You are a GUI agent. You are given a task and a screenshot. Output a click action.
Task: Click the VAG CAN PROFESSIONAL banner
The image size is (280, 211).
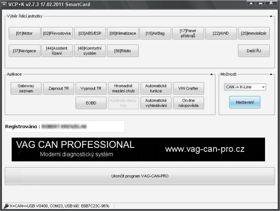pos(138,149)
